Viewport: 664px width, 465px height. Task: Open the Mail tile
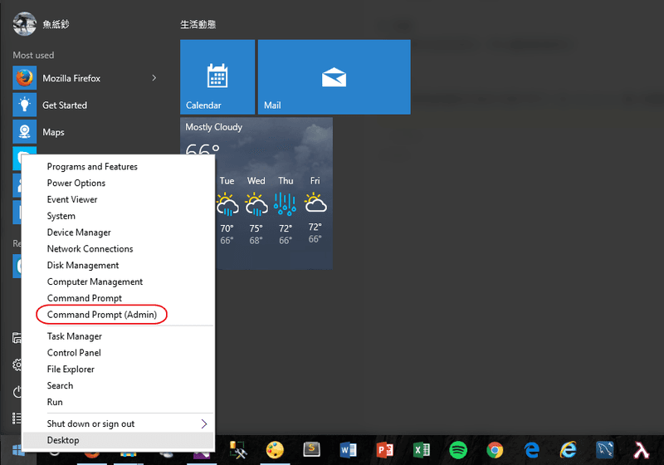[334, 77]
